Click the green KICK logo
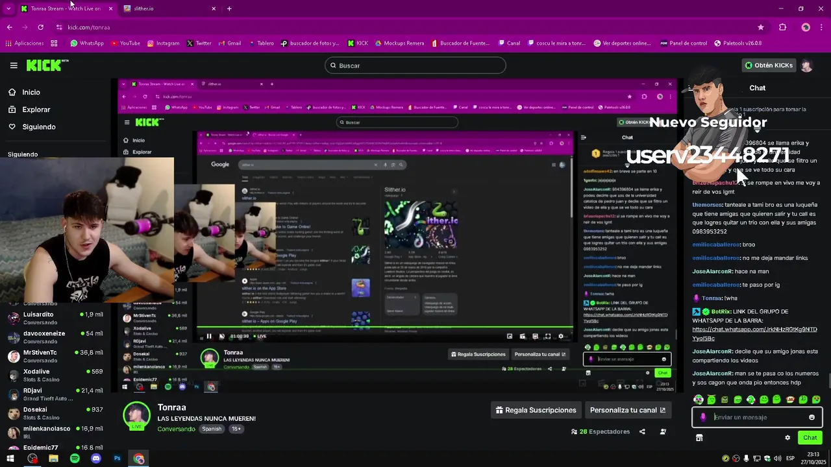The image size is (831, 467). [x=47, y=65]
